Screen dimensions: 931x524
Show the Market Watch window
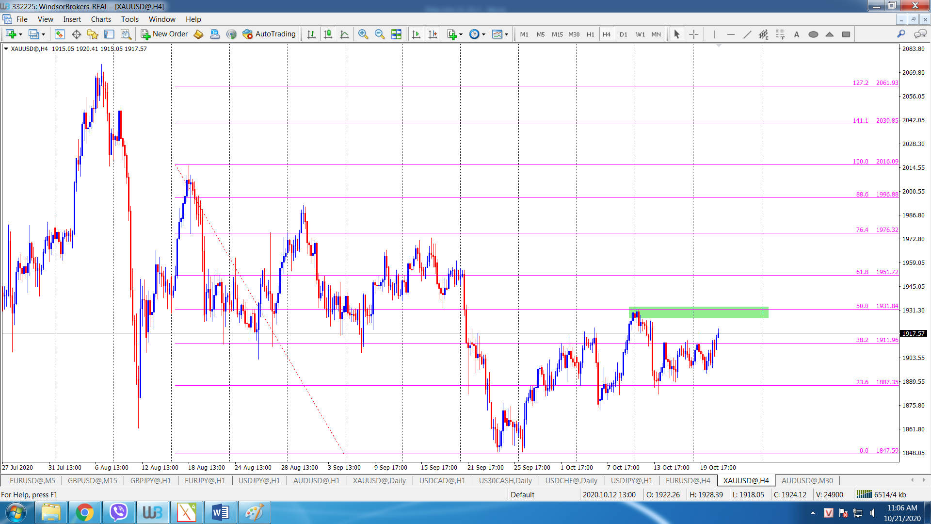(60, 34)
